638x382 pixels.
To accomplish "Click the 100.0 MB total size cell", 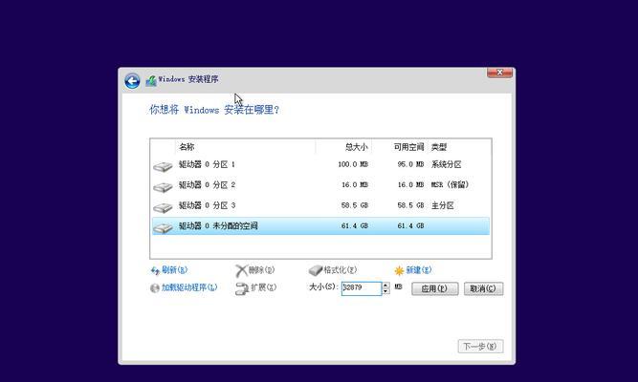I will pyautogui.click(x=353, y=164).
